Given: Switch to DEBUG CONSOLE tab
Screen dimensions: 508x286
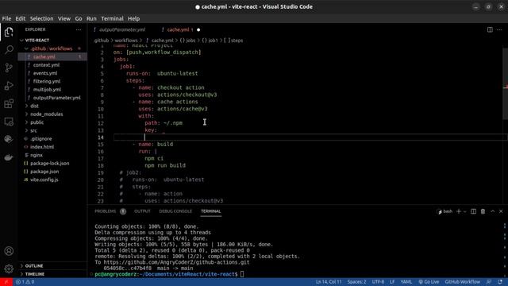Looking at the screenshot, I should (x=175, y=211).
